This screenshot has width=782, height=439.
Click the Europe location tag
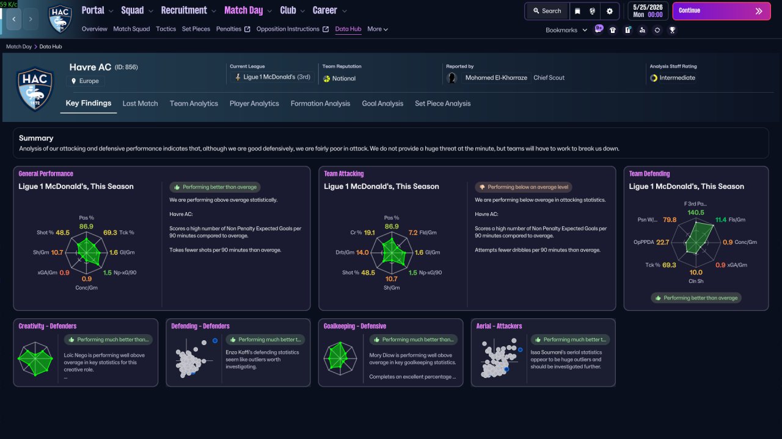[86, 81]
